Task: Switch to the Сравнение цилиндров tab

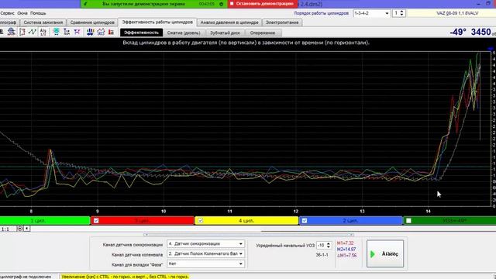Action: [92, 22]
